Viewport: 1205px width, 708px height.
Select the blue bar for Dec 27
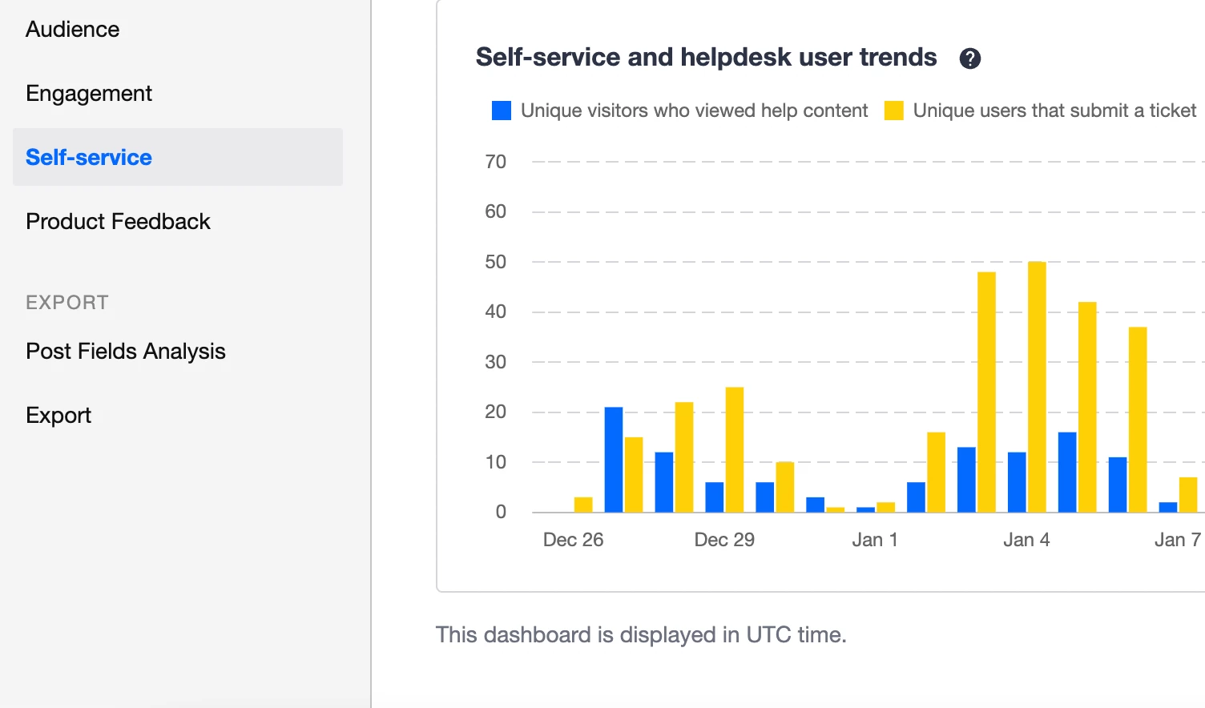click(x=614, y=460)
